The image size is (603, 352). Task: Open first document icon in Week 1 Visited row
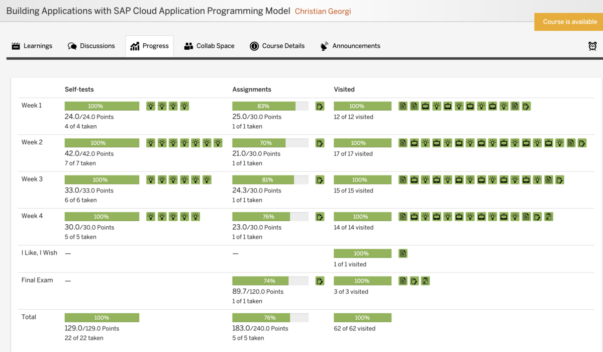click(403, 106)
